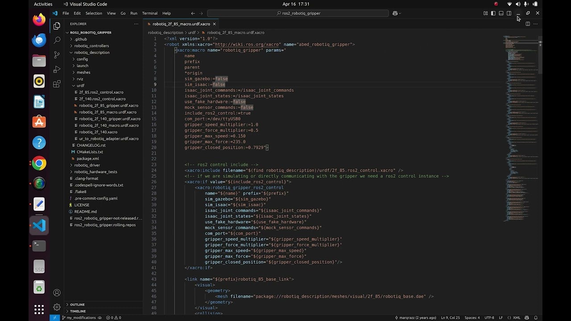The width and height of the screenshot is (571, 321).
Task: Click Ln 9, Col 25 cursor position
Action: pos(451,318)
